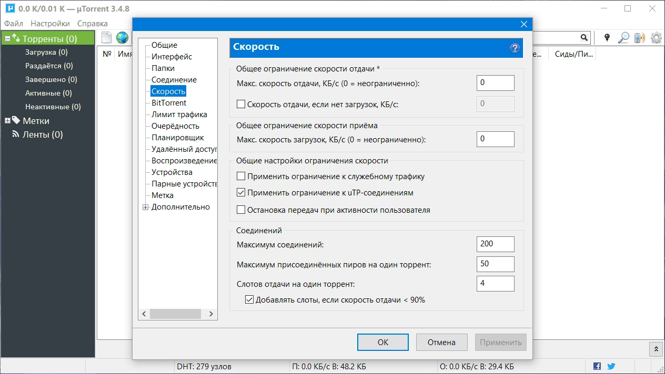Click the lightbulb hint icon
This screenshot has width=665, height=374.
tap(607, 38)
